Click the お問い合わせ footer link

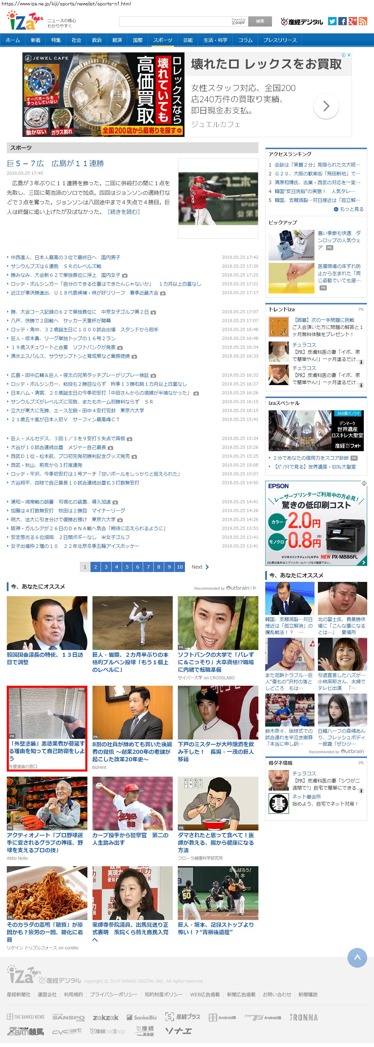276,994
